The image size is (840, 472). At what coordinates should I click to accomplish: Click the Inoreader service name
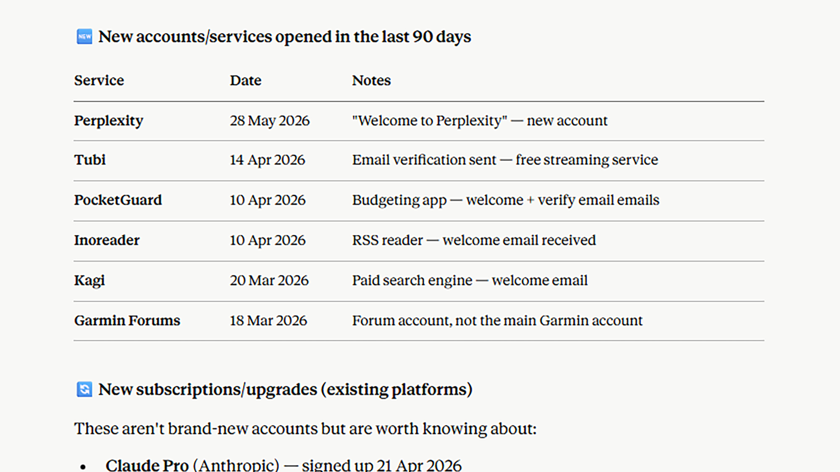(107, 240)
